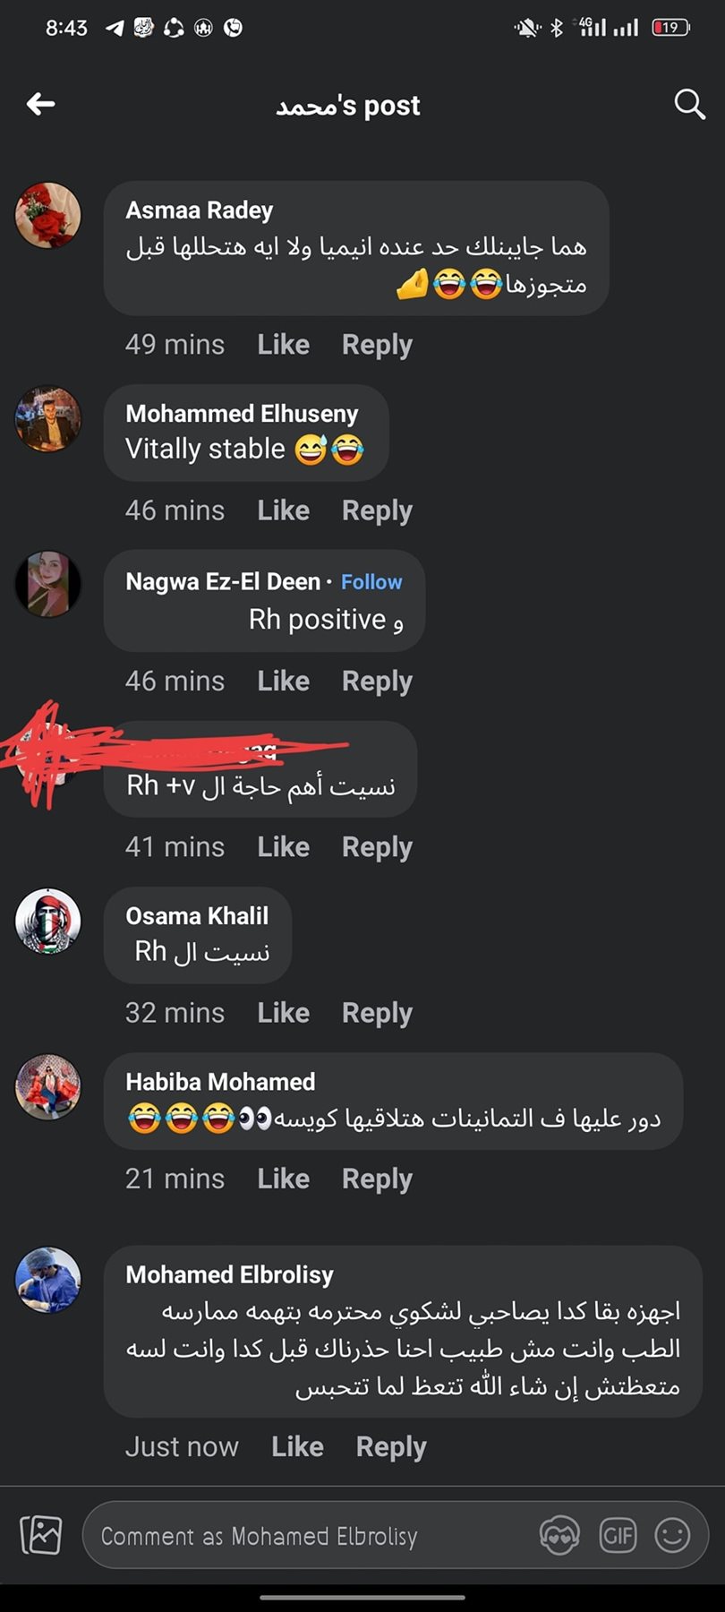
Task: Tap the back arrow icon
Action: click(40, 105)
